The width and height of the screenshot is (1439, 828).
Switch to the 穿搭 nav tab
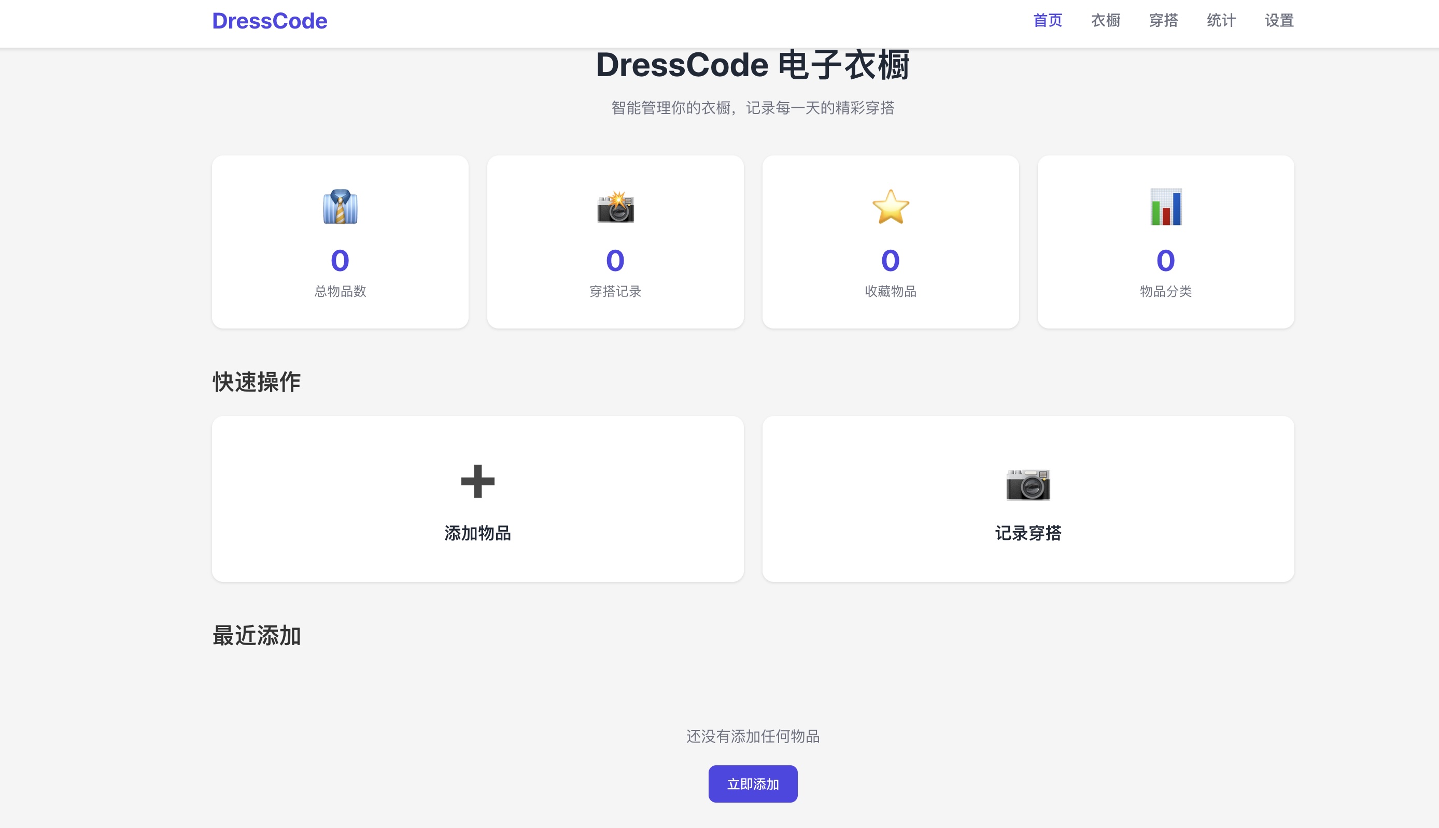[1163, 21]
